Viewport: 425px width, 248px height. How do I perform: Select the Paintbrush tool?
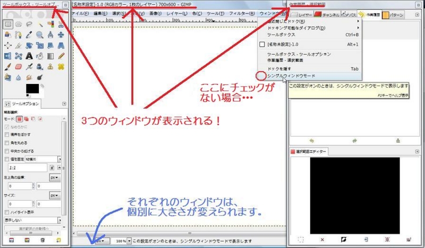tap(8, 67)
